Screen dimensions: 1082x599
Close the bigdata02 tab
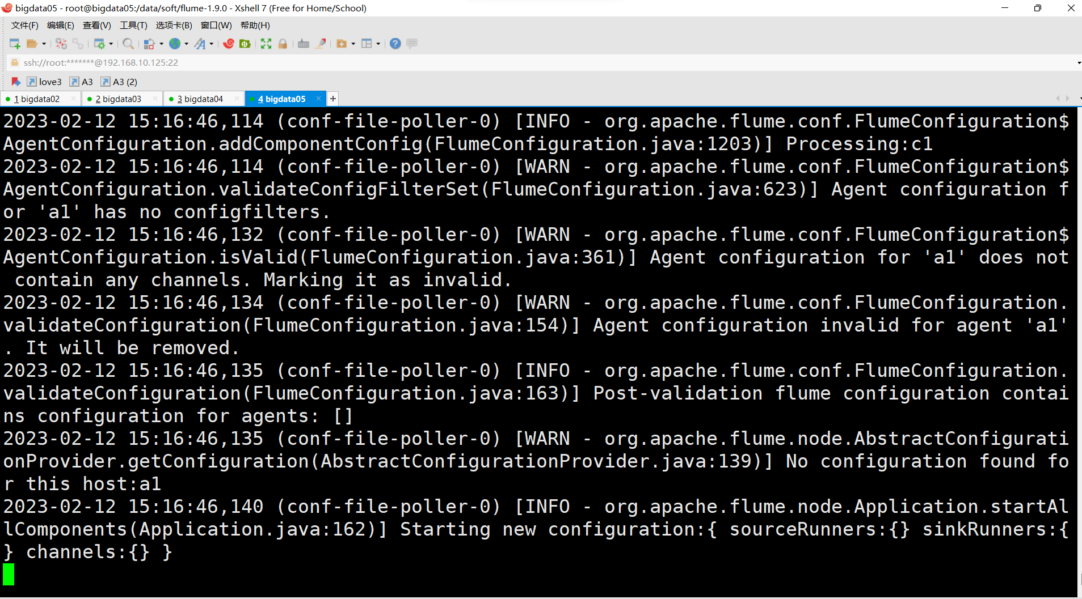tap(73, 99)
